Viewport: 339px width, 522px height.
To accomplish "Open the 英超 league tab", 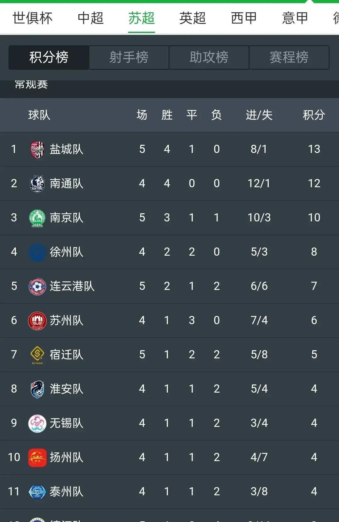I will [x=193, y=18].
